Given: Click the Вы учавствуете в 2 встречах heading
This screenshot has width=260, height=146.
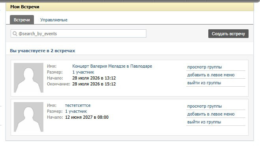Looking at the screenshot, I should click(43, 51).
